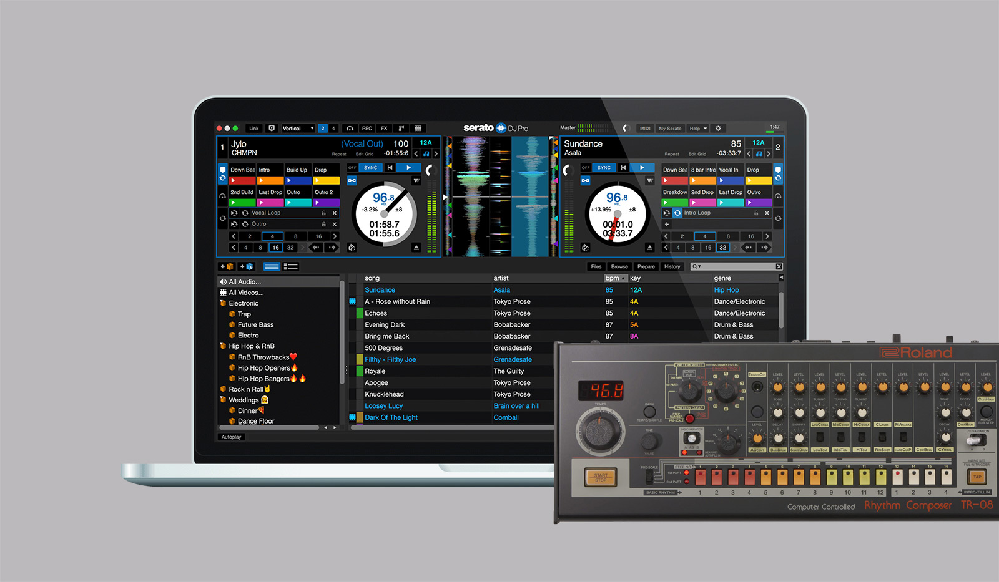Viewport: 999px width, 582px height.
Task: Open My Serato
Action: point(670,129)
